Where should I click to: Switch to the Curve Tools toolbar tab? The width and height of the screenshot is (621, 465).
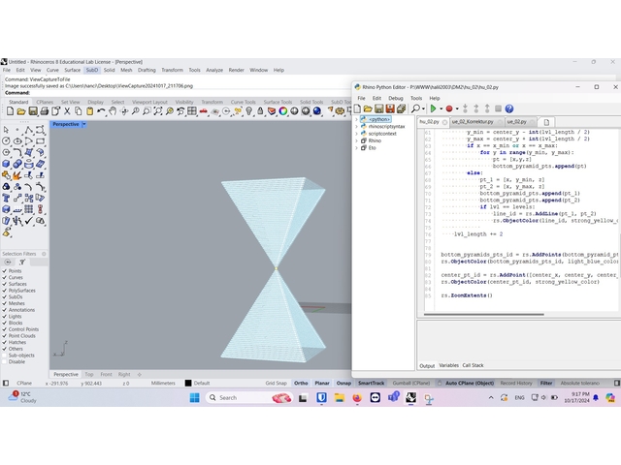coord(243,102)
